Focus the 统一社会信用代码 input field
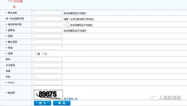The width and height of the screenshot is (187, 106). point(48,19)
